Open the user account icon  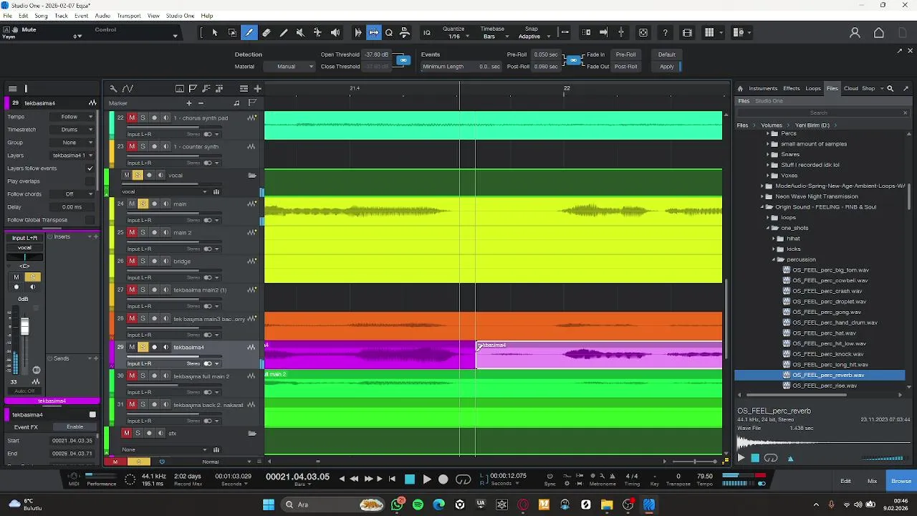coord(855,32)
